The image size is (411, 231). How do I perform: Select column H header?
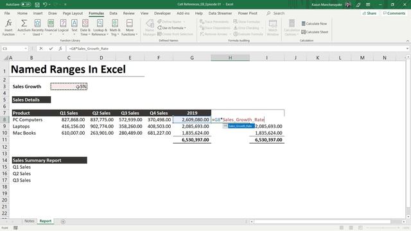click(x=230, y=58)
